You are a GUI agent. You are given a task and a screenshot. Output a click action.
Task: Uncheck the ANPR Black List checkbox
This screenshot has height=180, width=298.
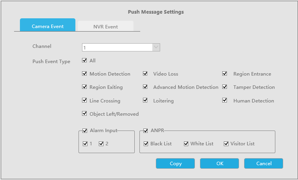(x=146, y=144)
